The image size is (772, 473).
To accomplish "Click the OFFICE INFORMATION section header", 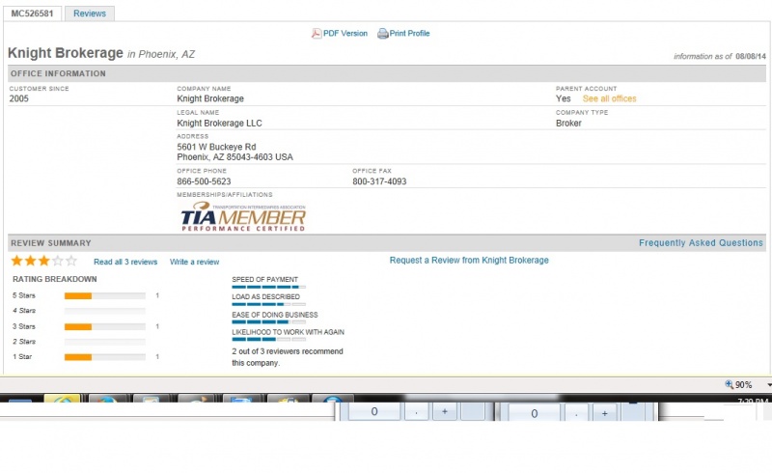I will 58,73.
